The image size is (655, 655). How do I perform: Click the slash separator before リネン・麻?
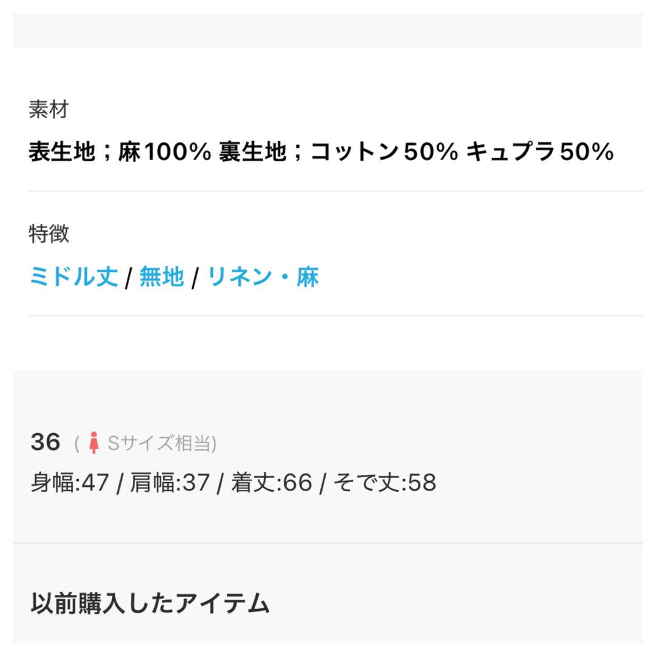point(195,278)
